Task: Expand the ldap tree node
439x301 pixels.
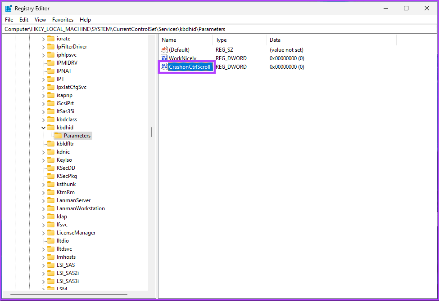Action: (x=43, y=217)
